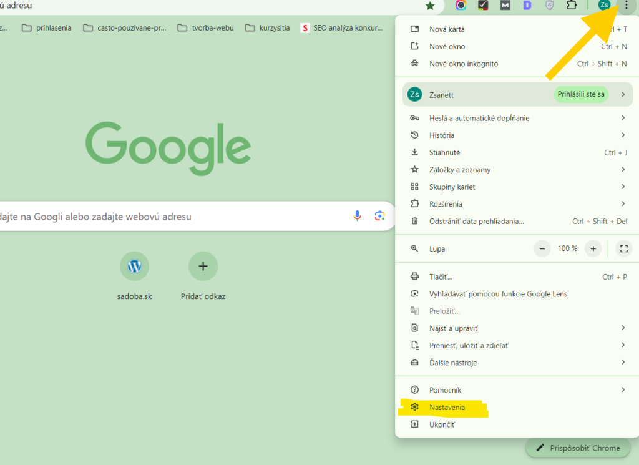The width and height of the screenshot is (639, 465).
Task: Open Nastavenia from the menu
Action: pyautogui.click(x=447, y=408)
